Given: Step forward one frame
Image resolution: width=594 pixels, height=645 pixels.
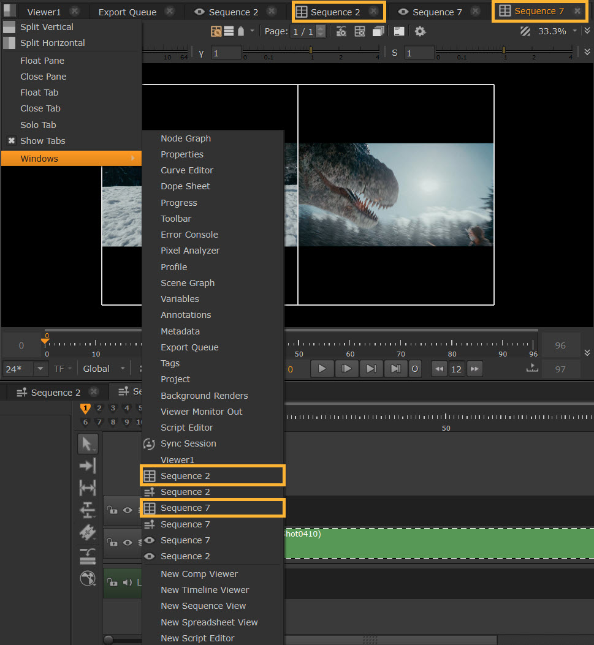Looking at the screenshot, I should tap(346, 369).
